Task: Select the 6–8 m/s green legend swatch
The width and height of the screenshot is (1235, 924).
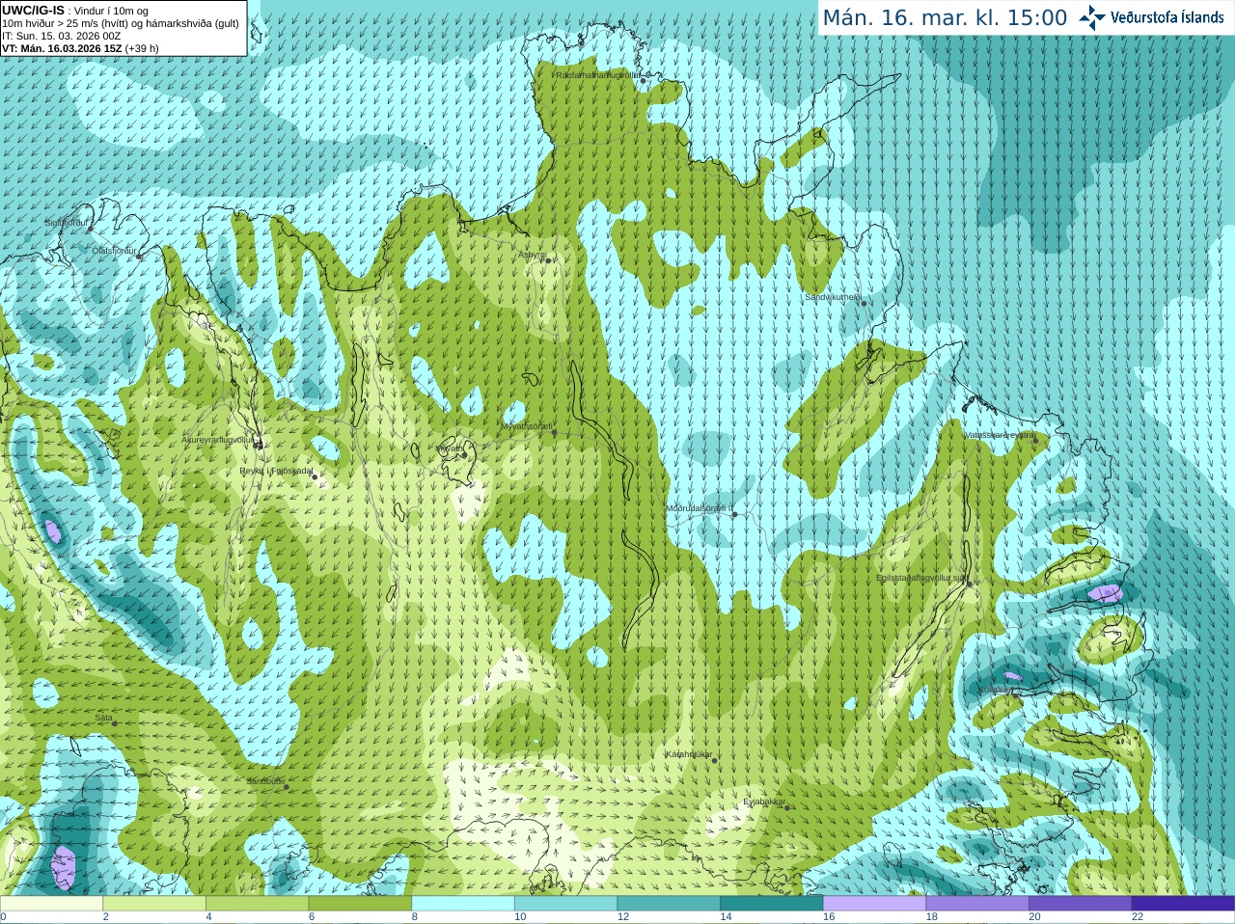Action: coord(360,904)
